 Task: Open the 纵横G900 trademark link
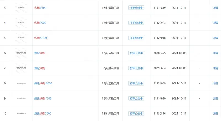tap(40, 23)
